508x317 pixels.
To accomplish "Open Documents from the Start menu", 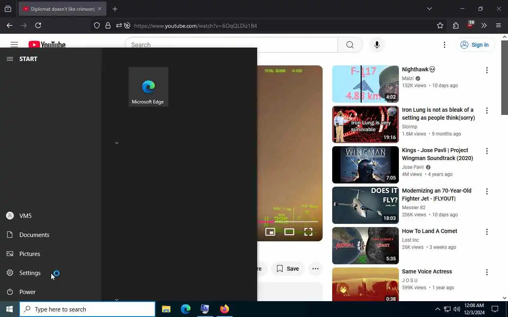I will 51,235.
